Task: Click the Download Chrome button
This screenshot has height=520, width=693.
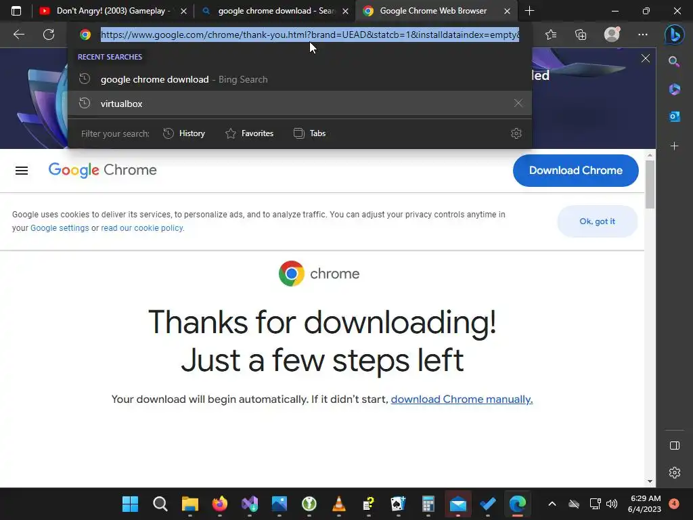Action: [x=575, y=170]
